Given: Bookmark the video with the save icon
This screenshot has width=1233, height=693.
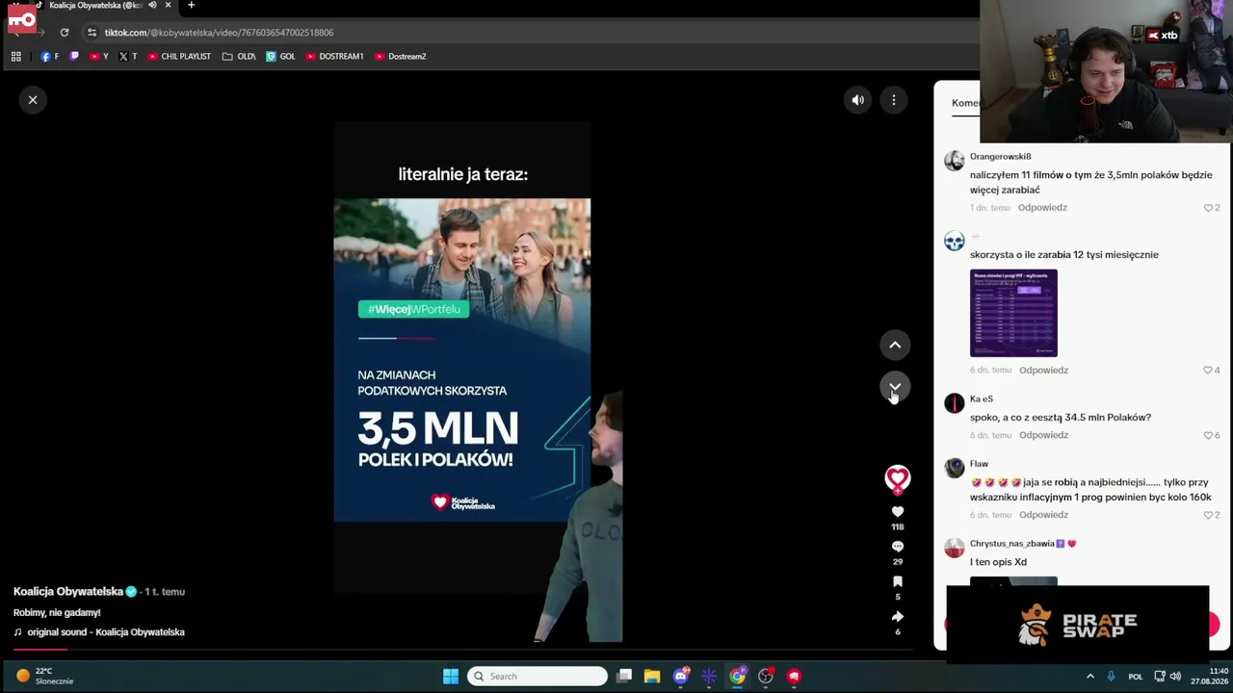Looking at the screenshot, I should coord(898,581).
